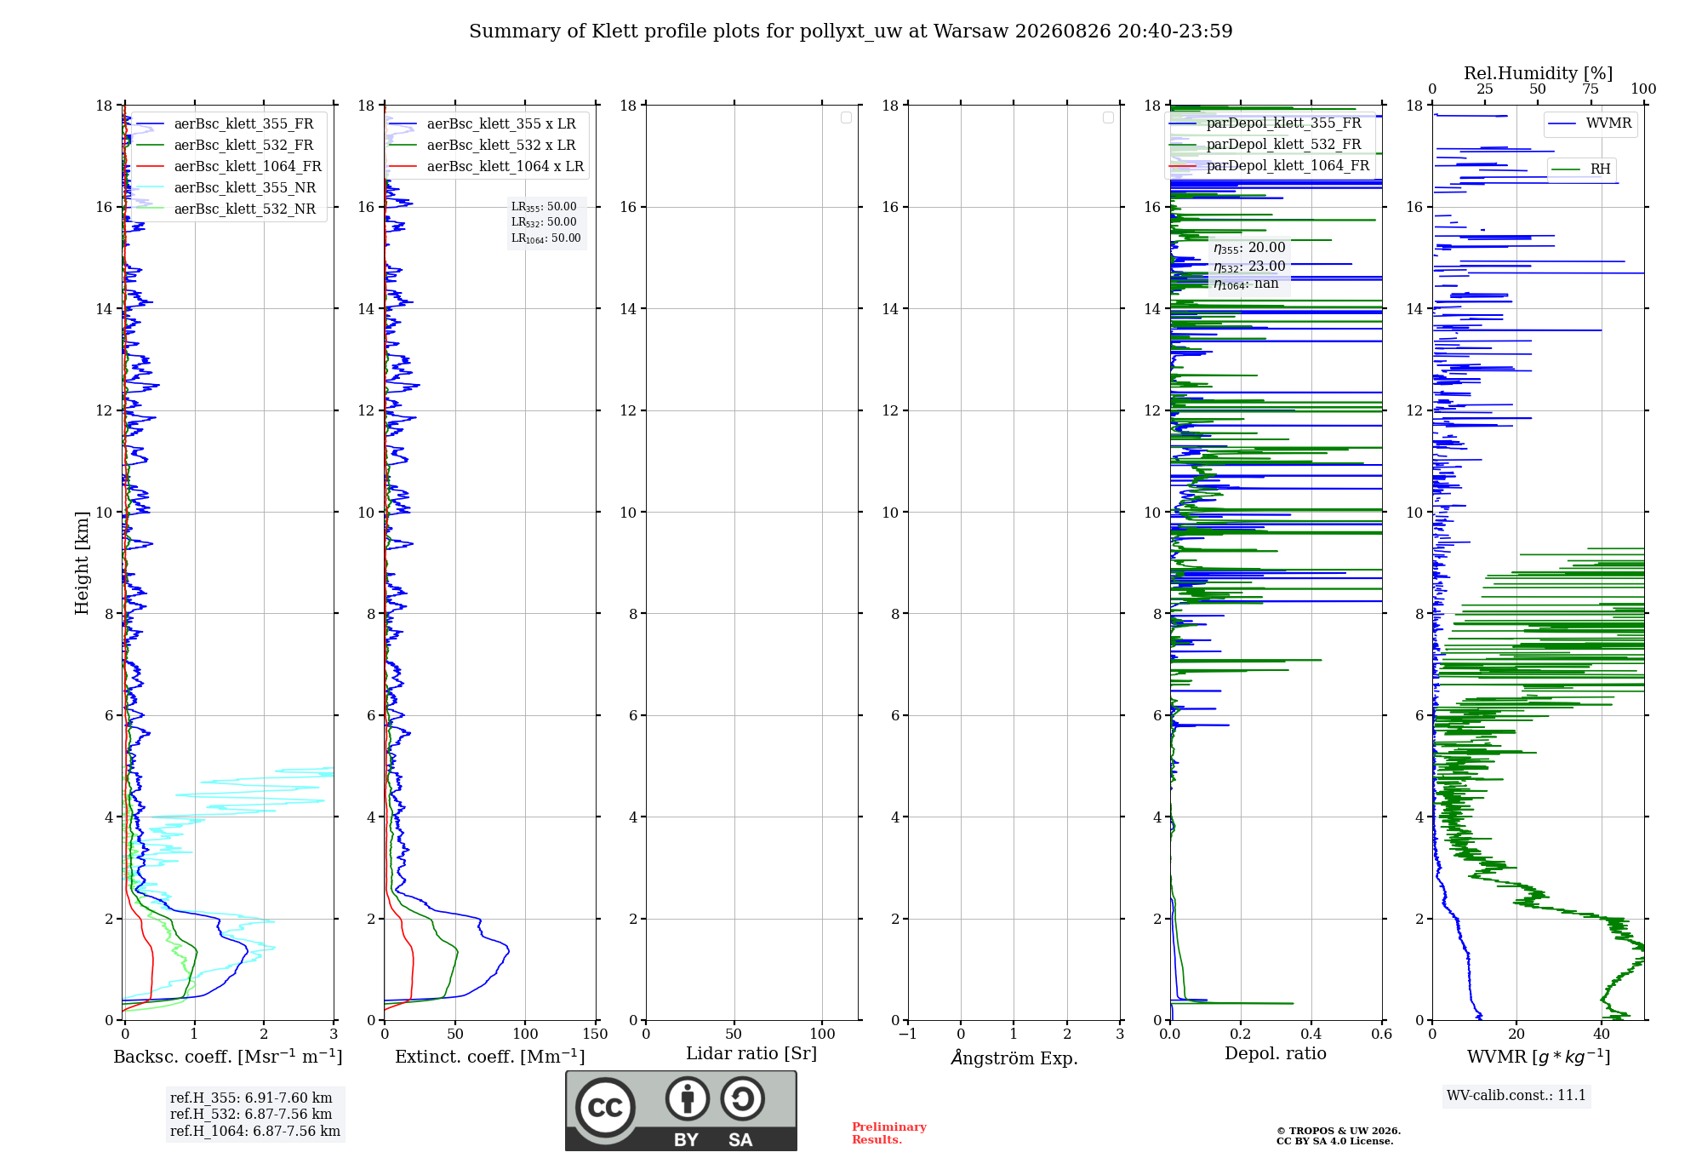Viewport: 1702px width, 1158px height.
Task: Click the WVMR [g*kg⁻¹] axis label
Action: pyautogui.click(x=1539, y=1057)
